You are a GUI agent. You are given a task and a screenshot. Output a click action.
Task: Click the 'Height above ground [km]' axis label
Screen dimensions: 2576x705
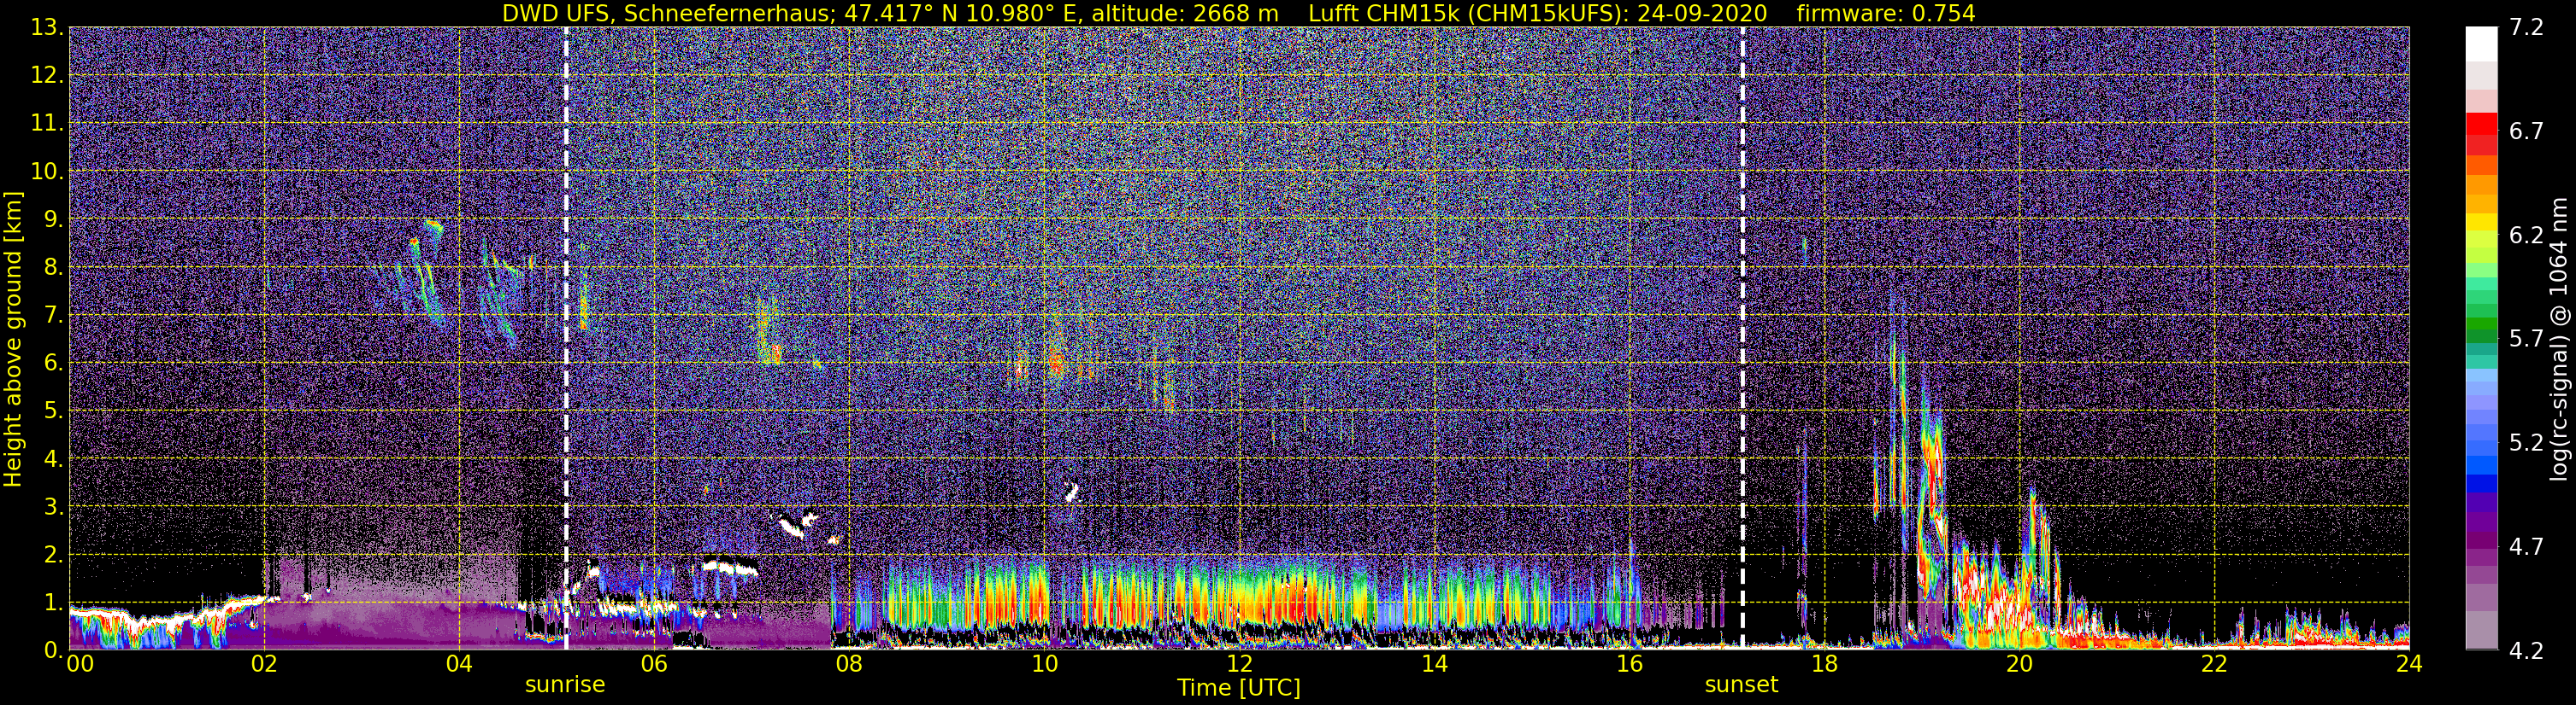13,339
